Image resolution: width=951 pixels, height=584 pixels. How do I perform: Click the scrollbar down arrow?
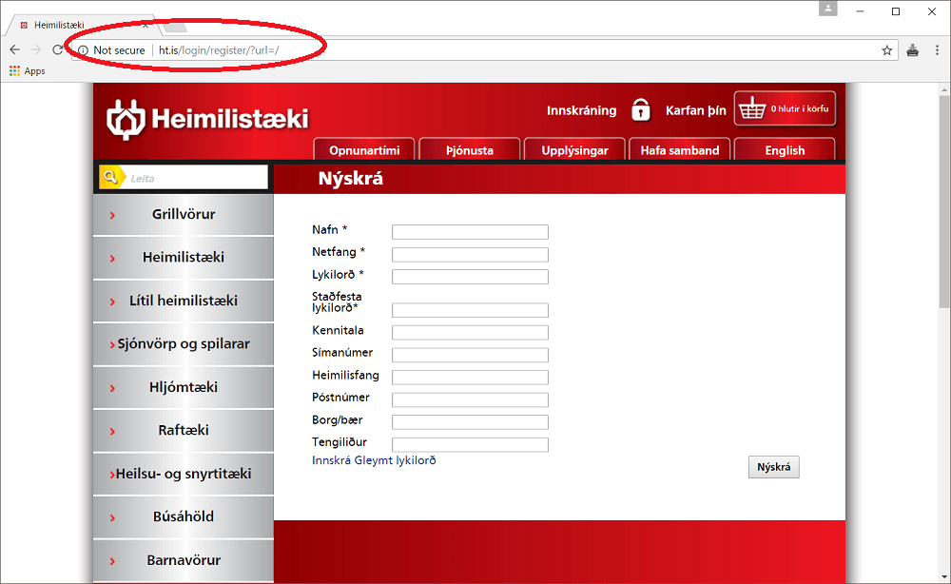click(x=945, y=577)
